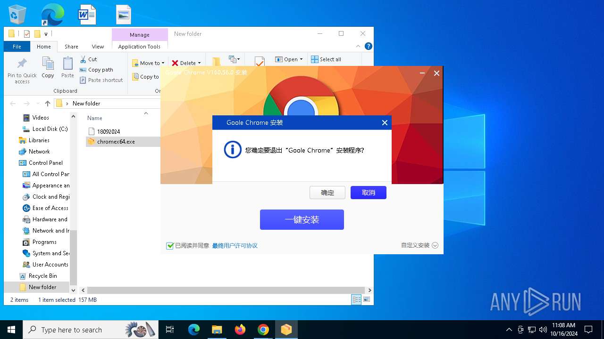Open the image file desktop icon
Viewport: 604px width, 339px height.
[x=124, y=15]
